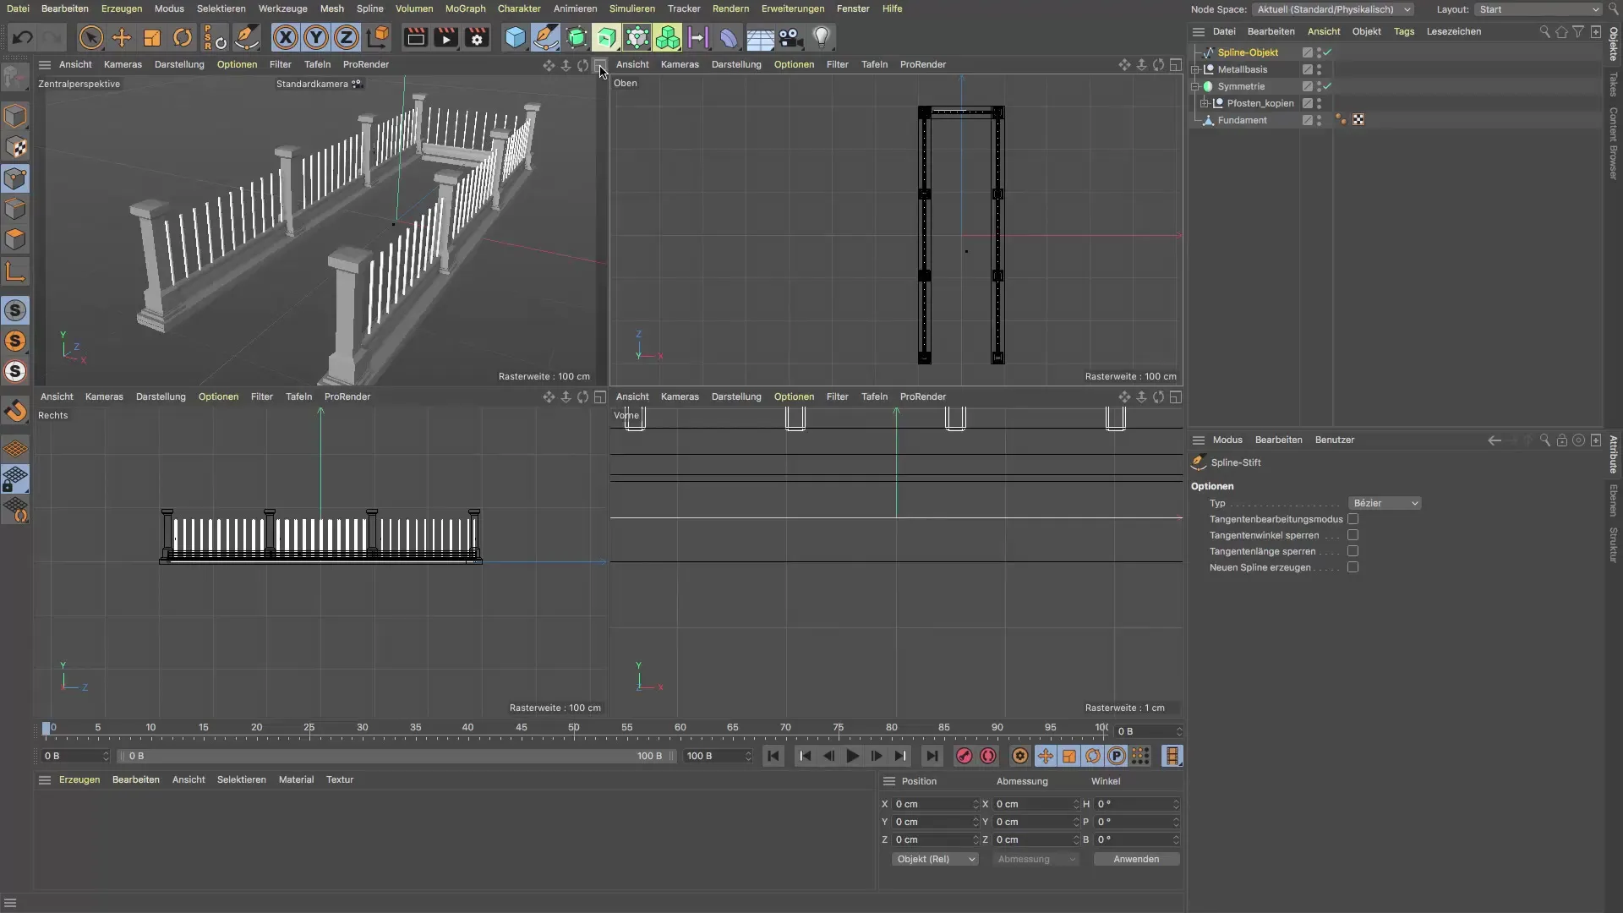The width and height of the screenshot is (1623, 913).
Task: Tick Tangentenwinkel sperren checkbox
Action: 1352,535
